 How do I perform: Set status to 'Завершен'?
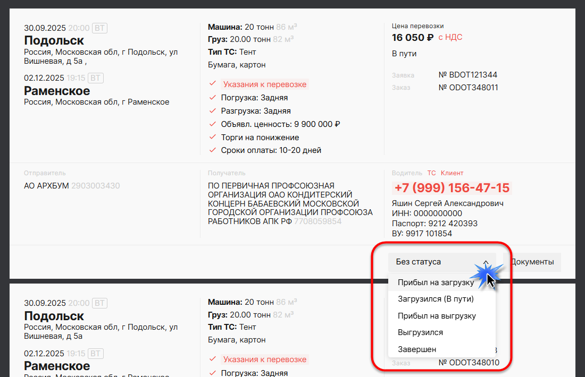pos(417,349)
